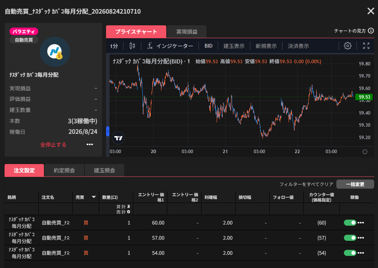Switch to the 約定照会 tab

(64, 170)
